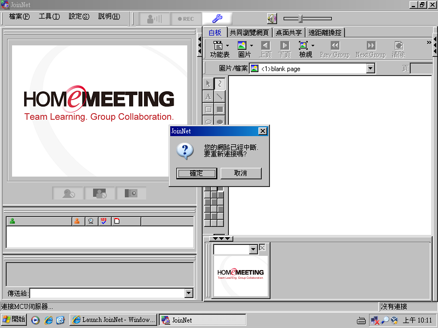
Task: Open the dropdown above the HomeMeeting thumbnail
Action: click(x=253, y=249)
